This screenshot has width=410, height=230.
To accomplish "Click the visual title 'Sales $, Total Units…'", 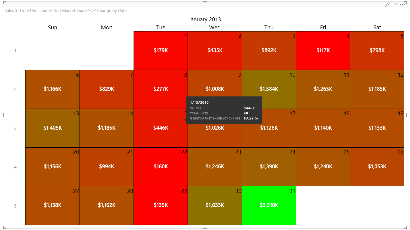I will pyautogui.click(x=65, y=10).
